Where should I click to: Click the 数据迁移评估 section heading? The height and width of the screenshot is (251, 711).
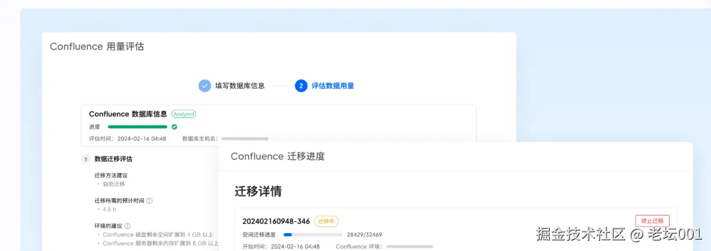point(113,159)
